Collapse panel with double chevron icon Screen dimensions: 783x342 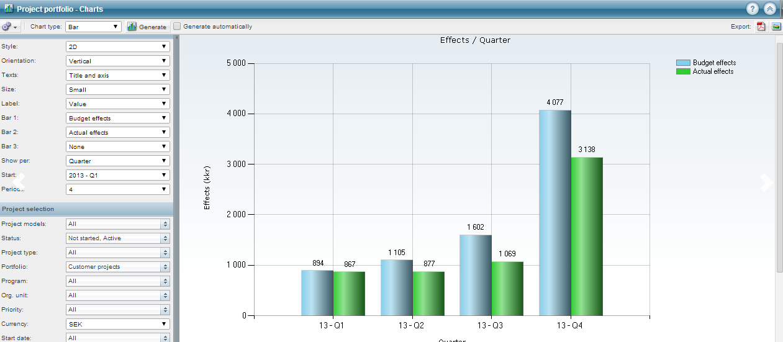(770, 9)
